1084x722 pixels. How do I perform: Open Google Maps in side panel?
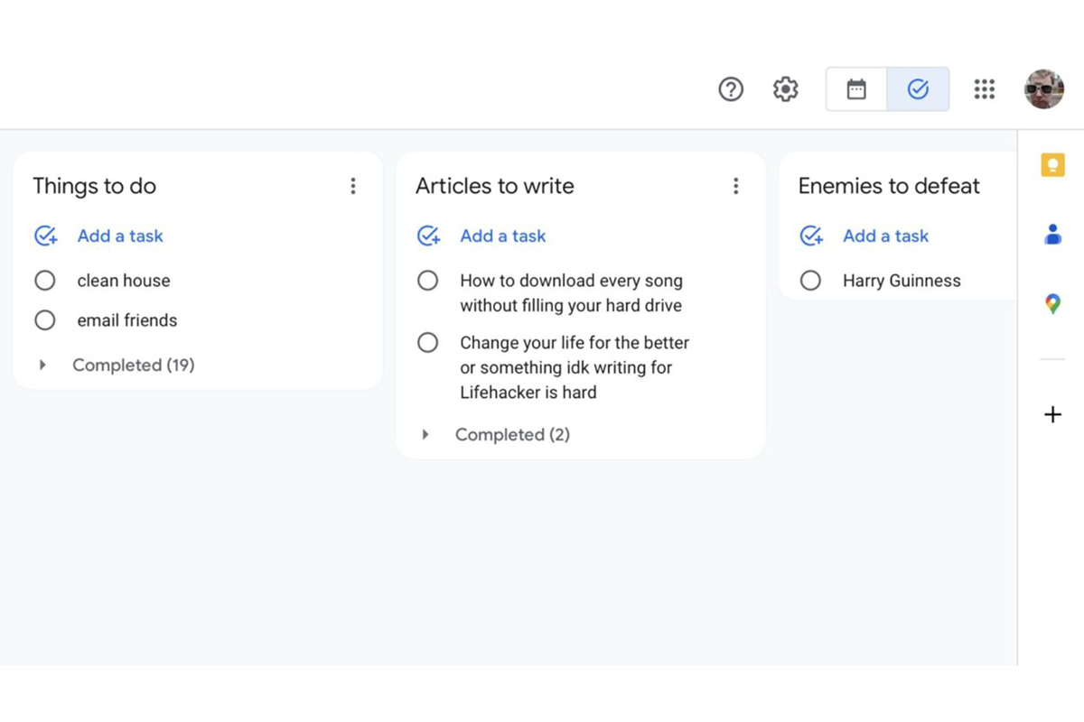(1052, 304)
